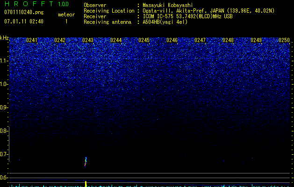The image size is (294, 187).
Task: Click time marker 0245
Action: click(x=144, y=40)
